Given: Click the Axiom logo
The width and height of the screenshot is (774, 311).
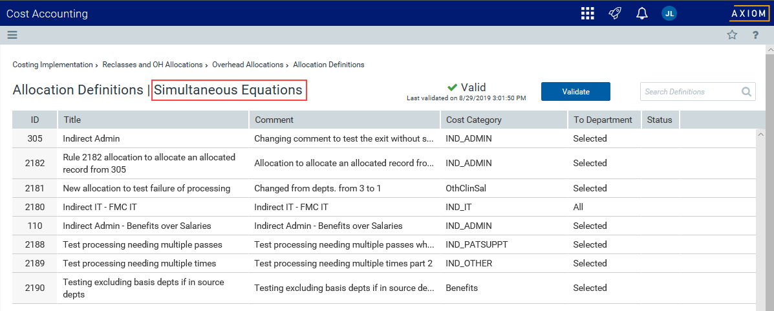Looking at the screenshot, I should pyautogui.click(x=748, y=14).
